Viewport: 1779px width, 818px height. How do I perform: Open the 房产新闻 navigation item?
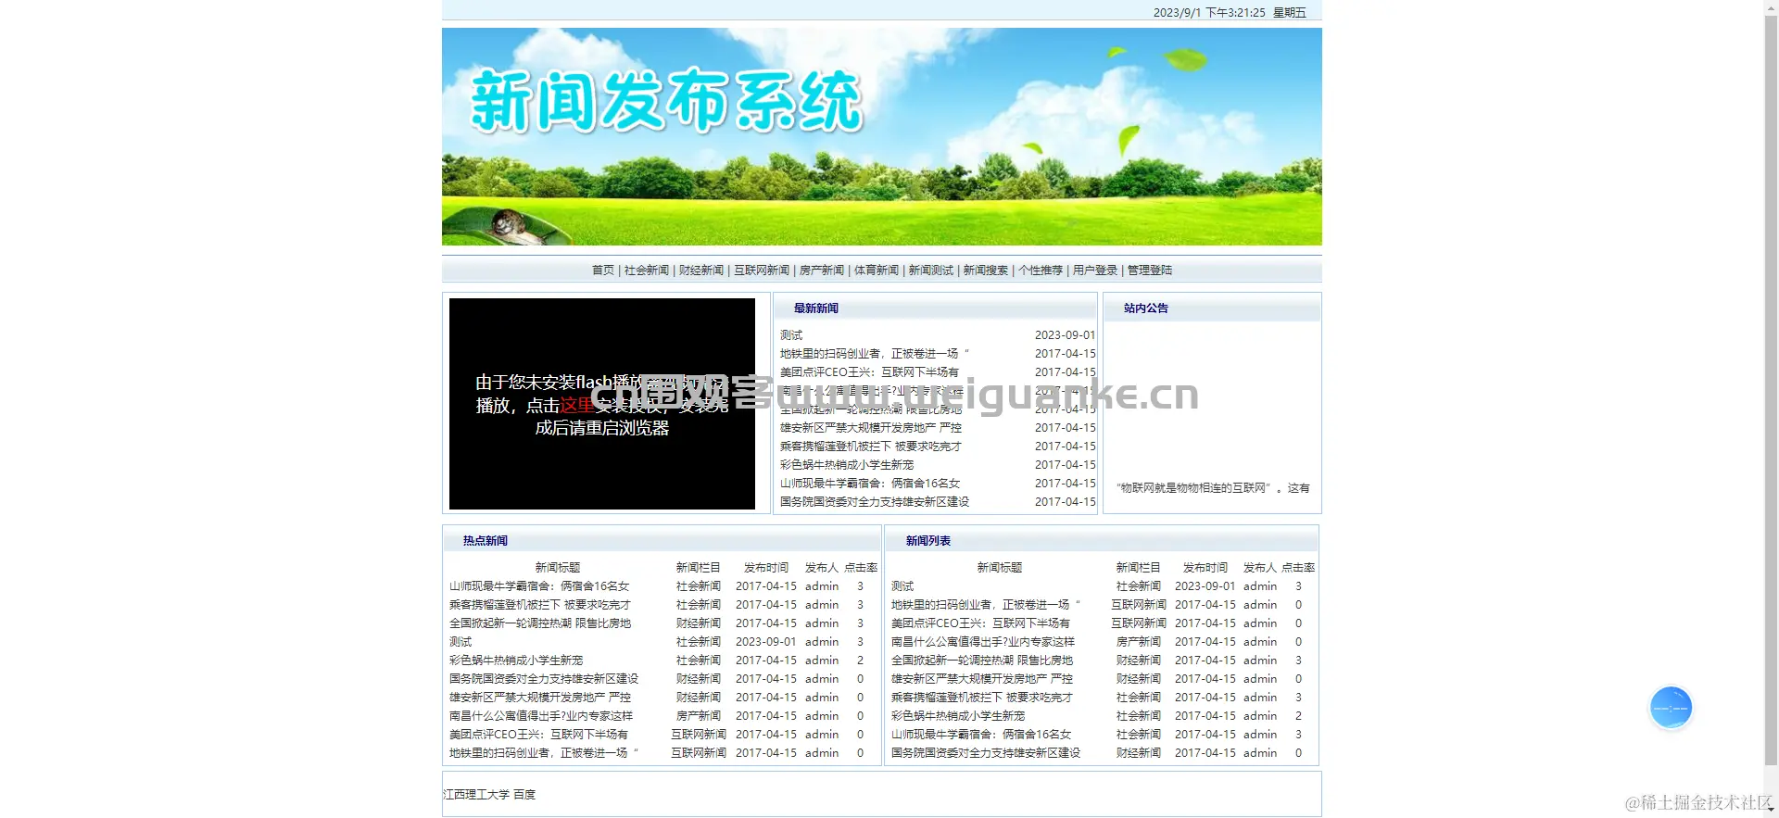tap(822, 271)
